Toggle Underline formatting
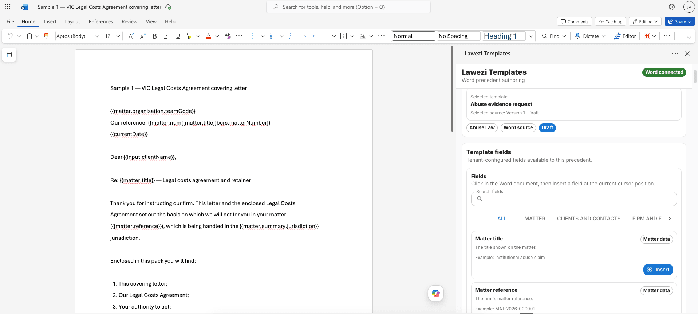The image size is (698, 314). click(x=178, y=36)
